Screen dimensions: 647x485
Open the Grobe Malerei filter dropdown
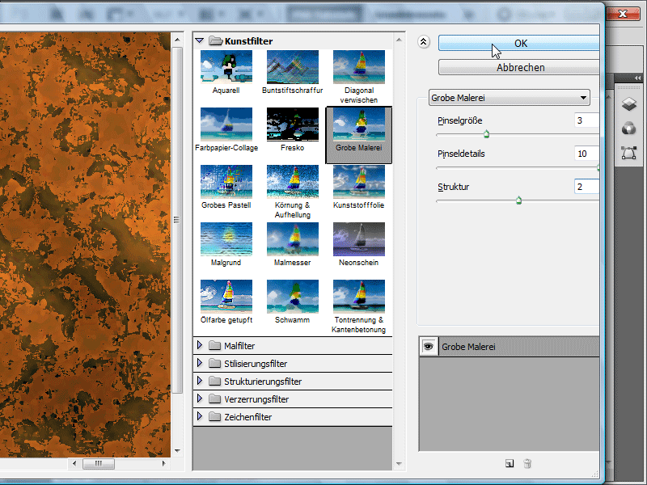pos(510,98)
